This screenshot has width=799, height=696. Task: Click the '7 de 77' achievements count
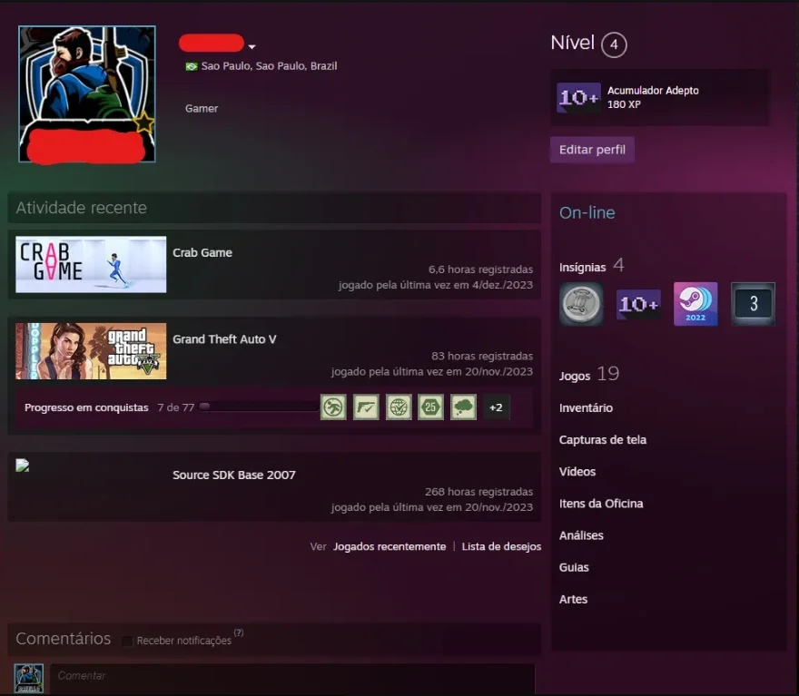point(176,407)
